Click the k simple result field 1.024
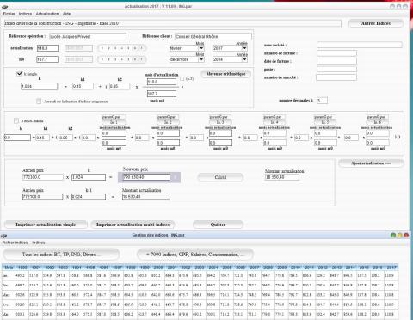This screenshot has width=413, height=320. (40, 86)
